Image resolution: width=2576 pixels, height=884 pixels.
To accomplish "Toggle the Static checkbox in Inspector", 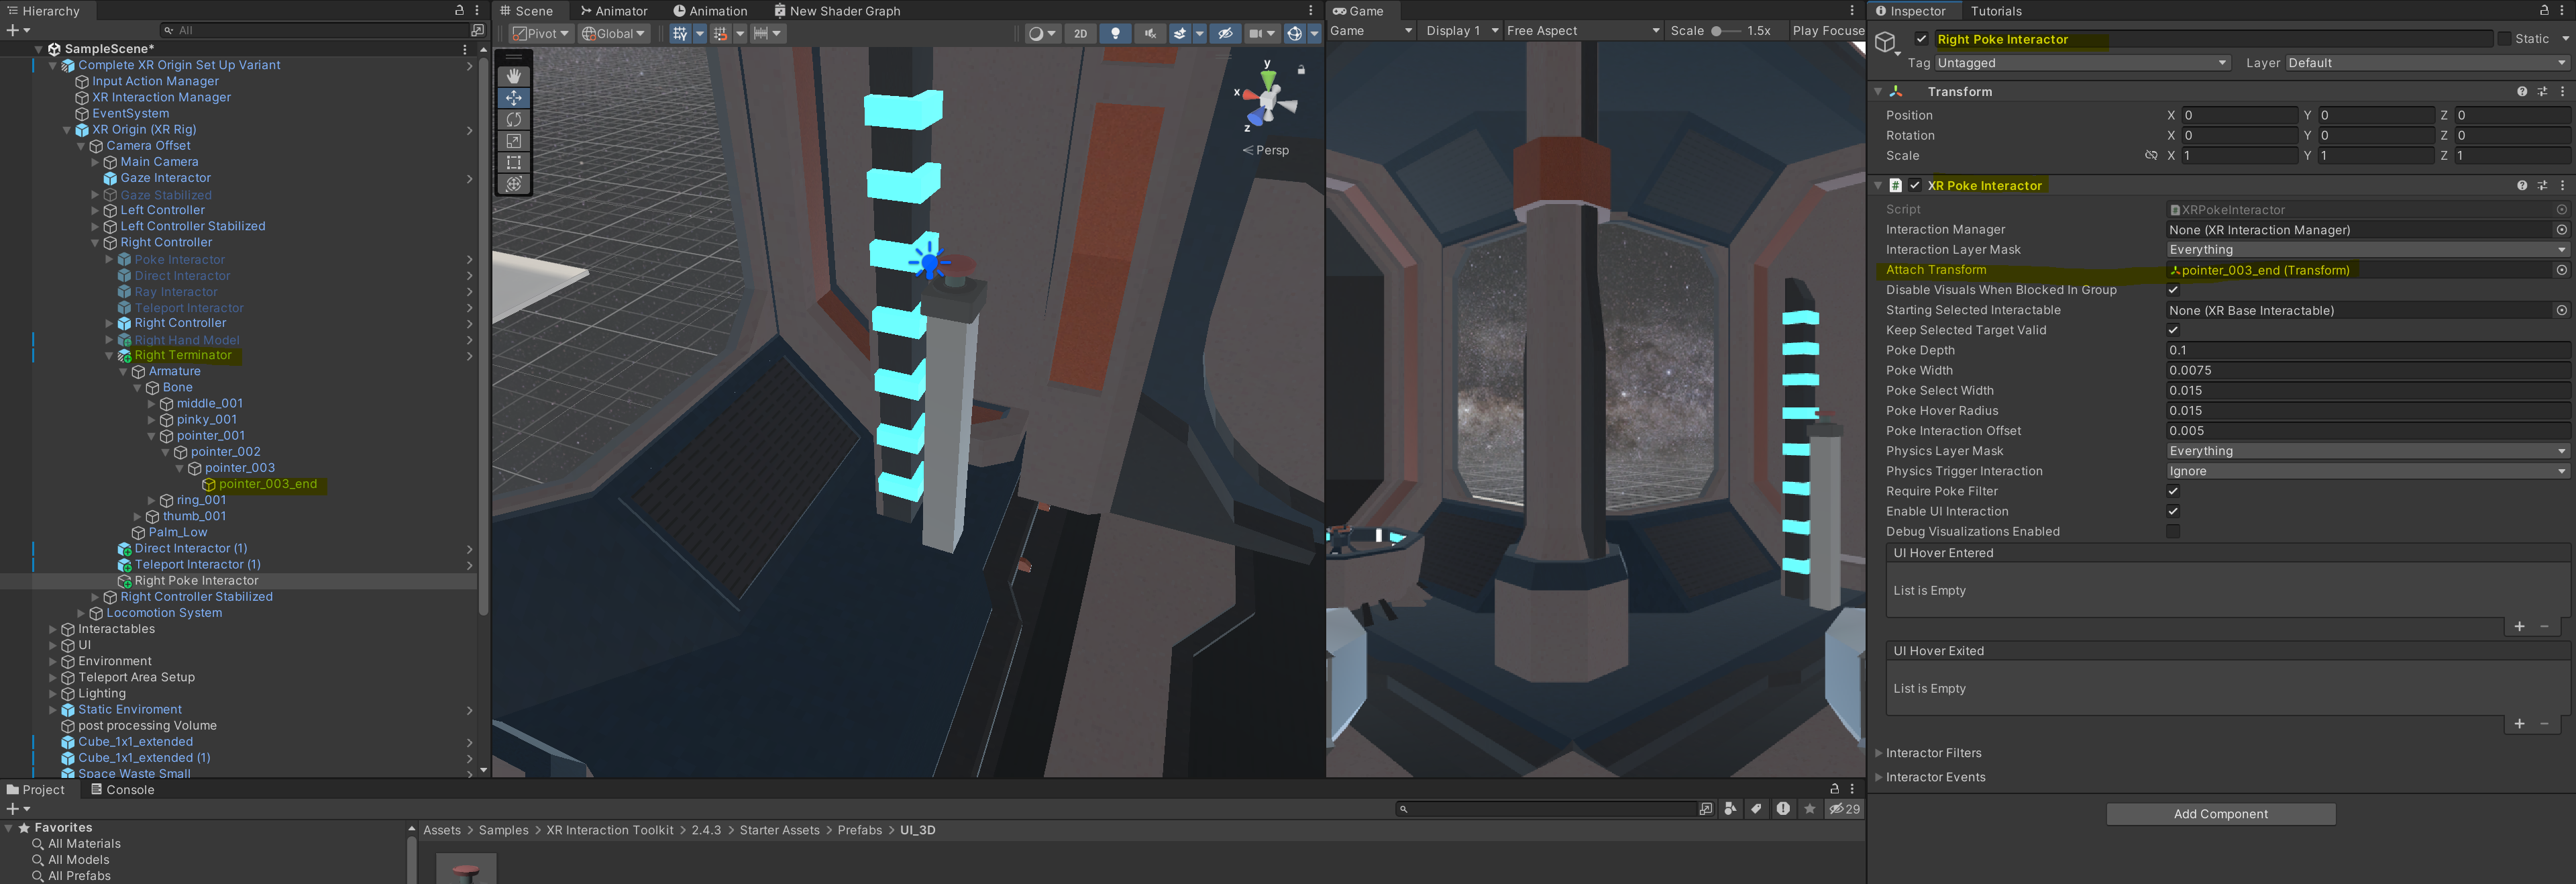I will [x=2504, y=39].
